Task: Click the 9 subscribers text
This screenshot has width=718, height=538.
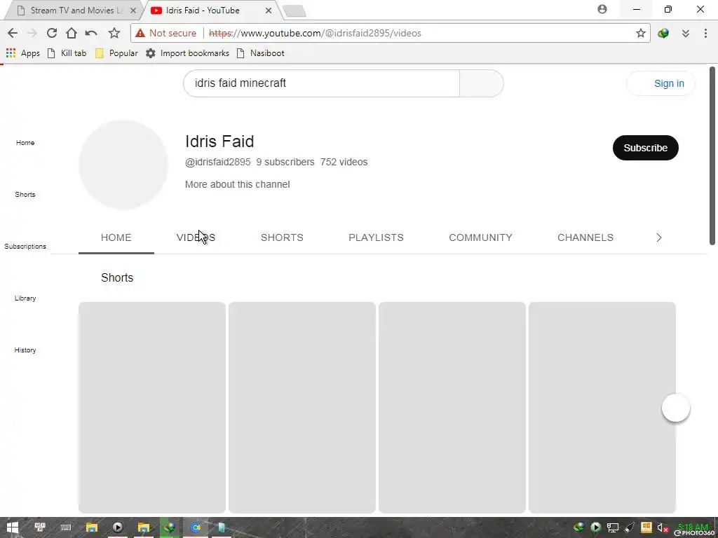Action: coord(285,162)
